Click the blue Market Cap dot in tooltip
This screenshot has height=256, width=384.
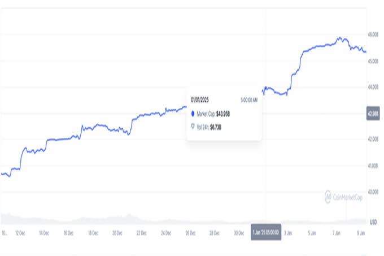pos(194,114)
